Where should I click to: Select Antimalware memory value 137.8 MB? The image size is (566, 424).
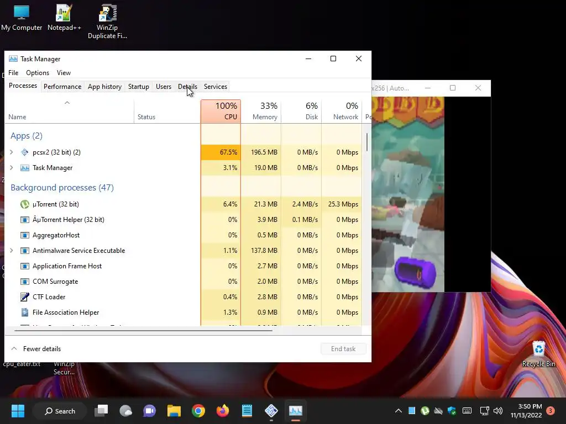[261, 251]
